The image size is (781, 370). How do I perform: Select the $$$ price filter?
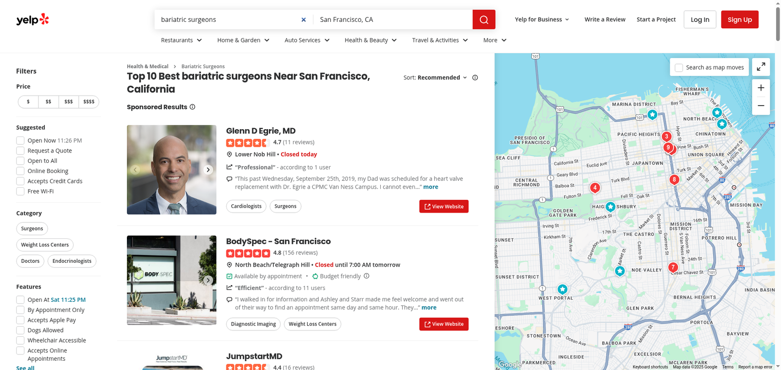coord(68,102)
